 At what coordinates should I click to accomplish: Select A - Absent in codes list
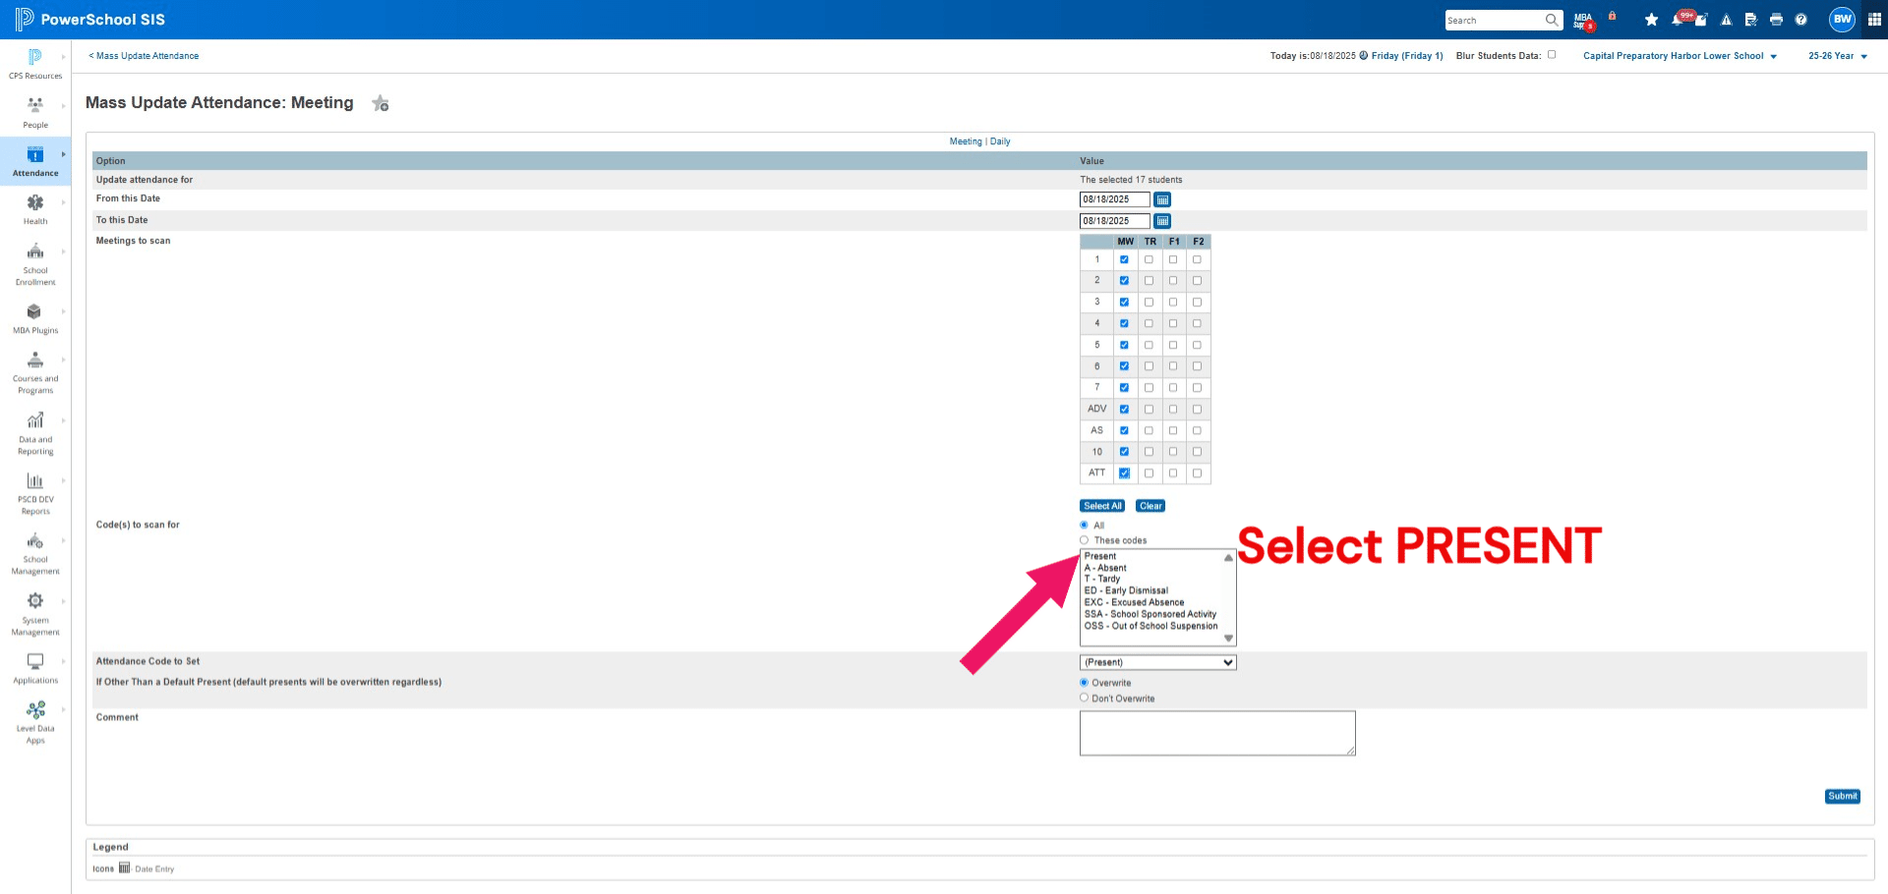[x=1105, y=569]
